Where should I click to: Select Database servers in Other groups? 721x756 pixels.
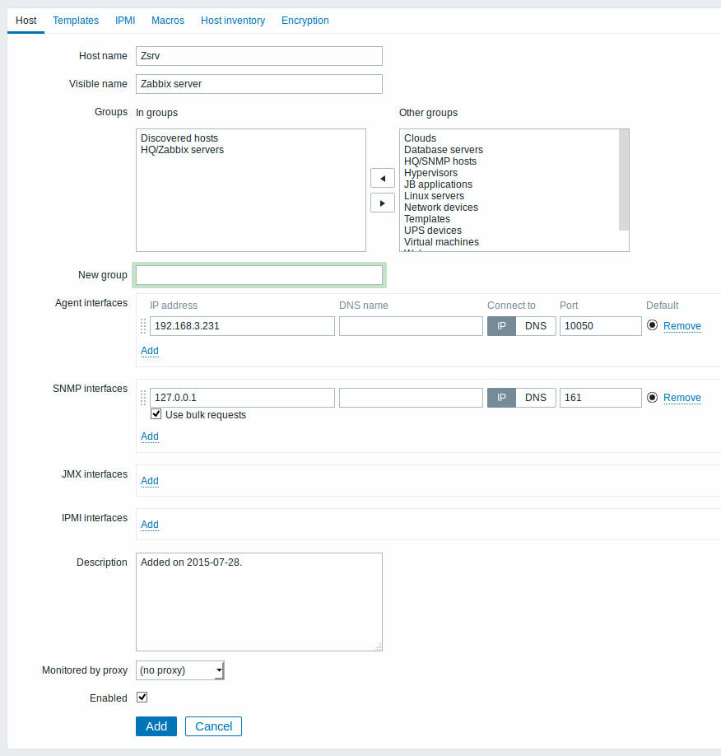coord(444,150)
